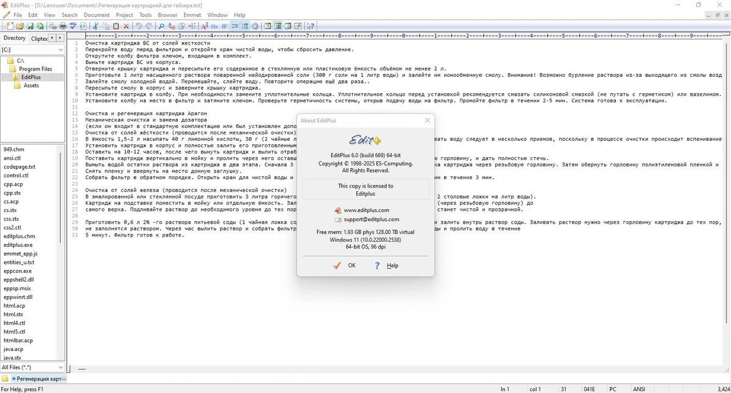The height and width of the screenshot is (393, 731).
Task: Open Find with the magnifier icon
Action: point(161,26)
